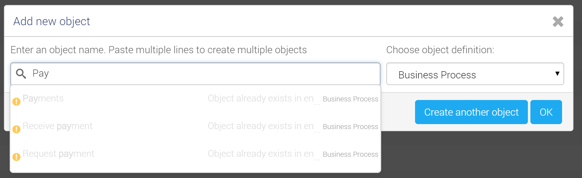Image resolution: width=582 pixels, height=178 pixels.
Task: Click the warning icon beside Request payment
Action: click(16, 157)
